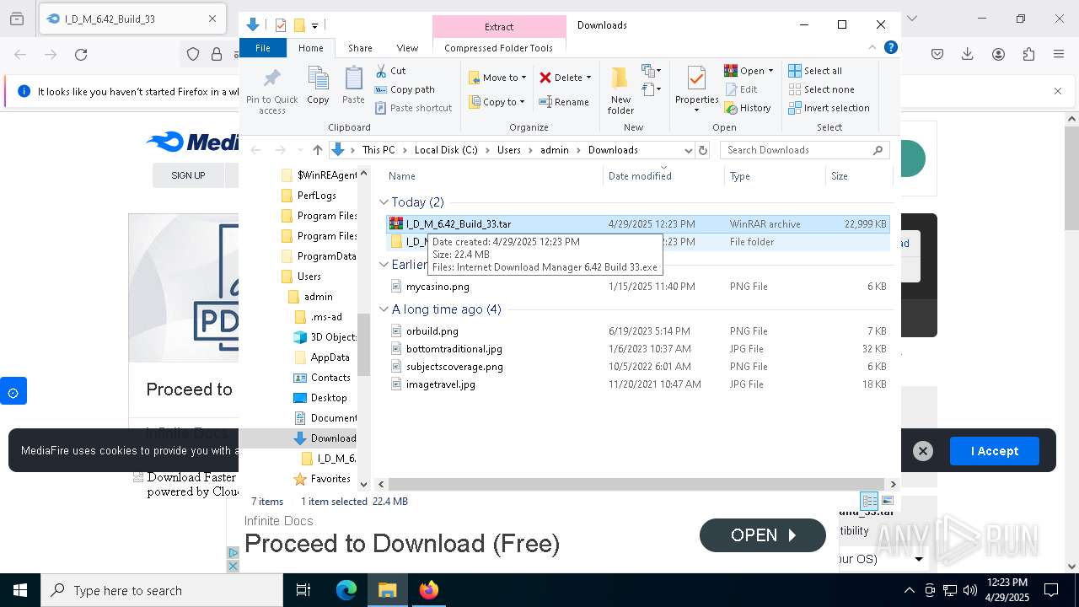Click Edit in the Open group
Viewport: 1079px width, 607px height.
[x=741, y=89]
